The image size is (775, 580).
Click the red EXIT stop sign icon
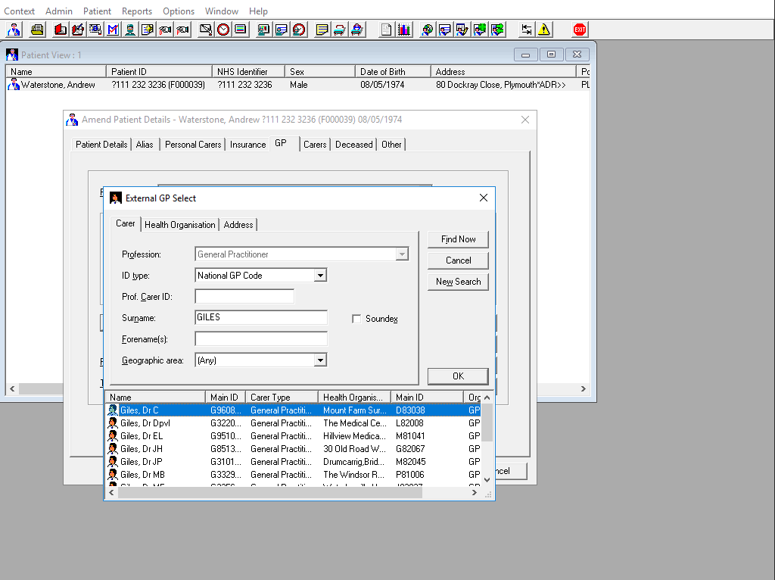tap(579, 30)
